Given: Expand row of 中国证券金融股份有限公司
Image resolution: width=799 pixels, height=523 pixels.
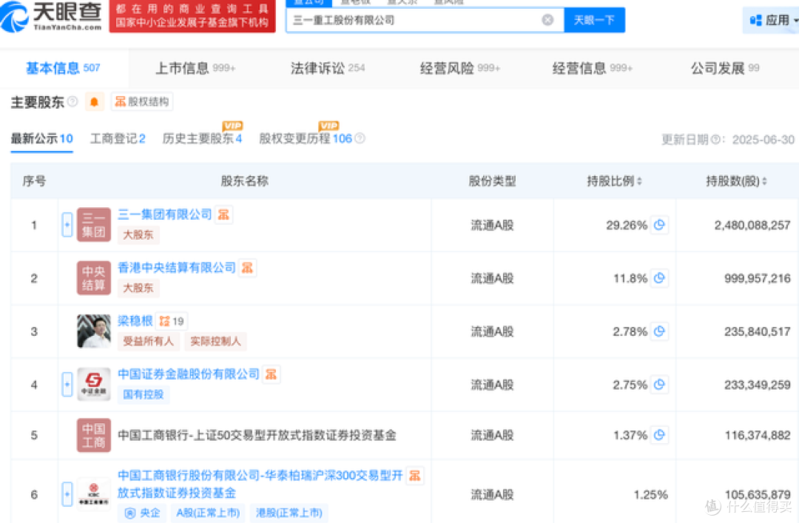Looking at the screenshot, I should coord(67,385).
